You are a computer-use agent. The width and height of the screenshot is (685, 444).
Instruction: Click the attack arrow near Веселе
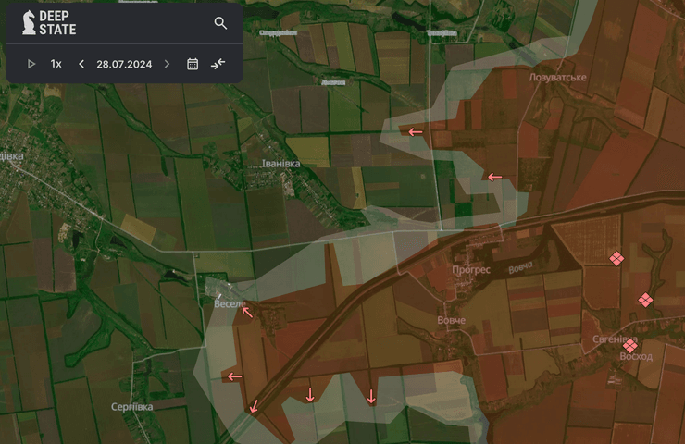coord(246,312)
